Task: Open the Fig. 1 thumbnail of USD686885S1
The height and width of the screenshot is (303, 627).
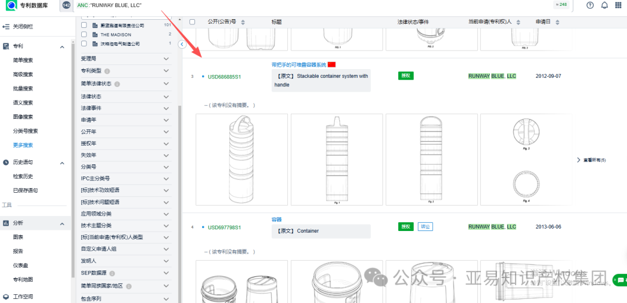Action: point(337,160)
